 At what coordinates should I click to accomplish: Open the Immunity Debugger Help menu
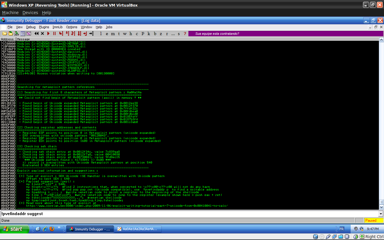point(99,27)
